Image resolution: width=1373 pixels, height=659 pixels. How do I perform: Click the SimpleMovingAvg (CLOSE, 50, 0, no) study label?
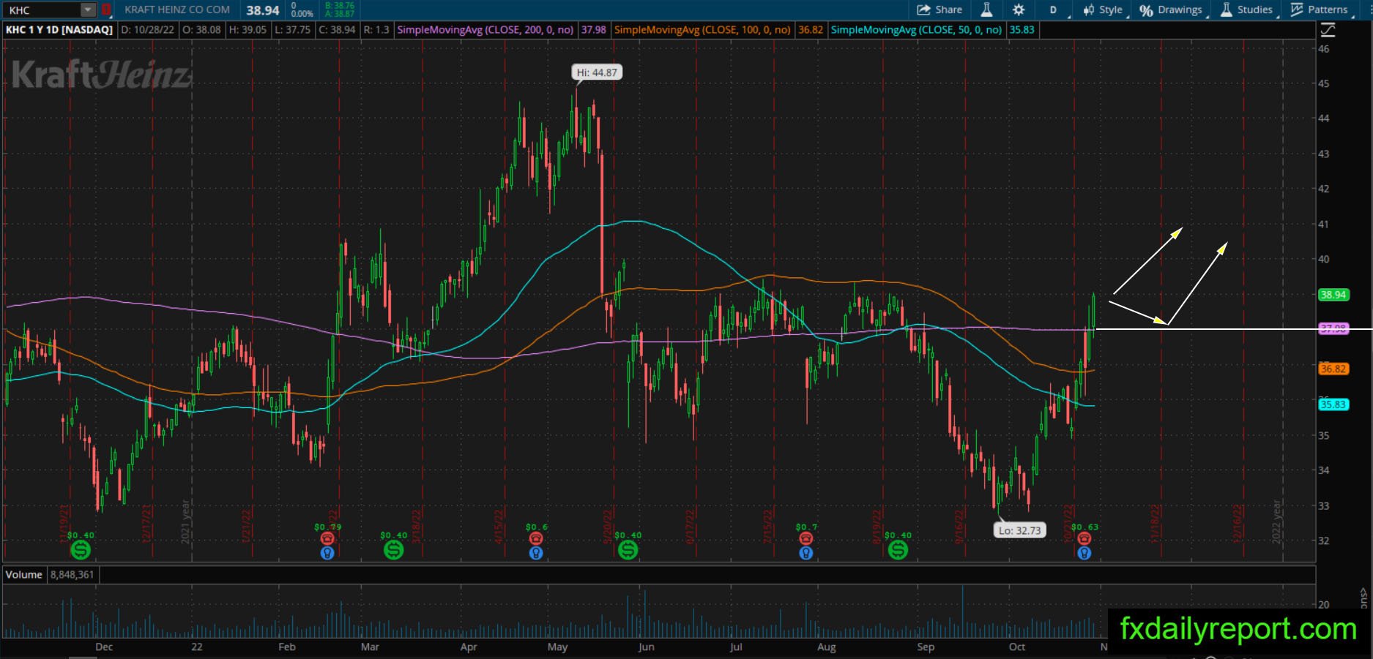pos(916,30)
